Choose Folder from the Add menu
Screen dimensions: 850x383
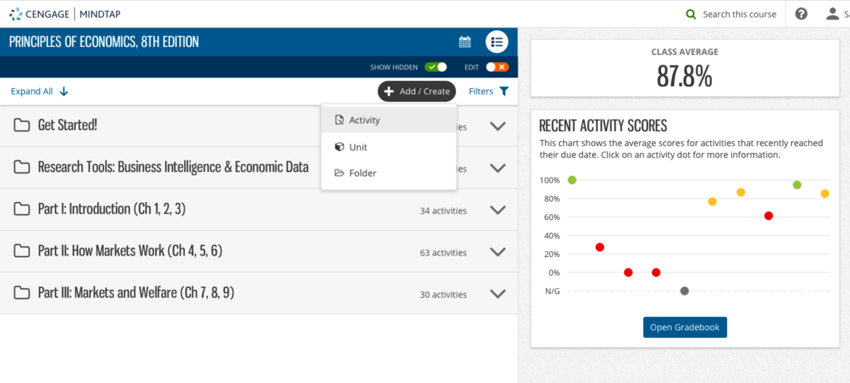point(362,173)
